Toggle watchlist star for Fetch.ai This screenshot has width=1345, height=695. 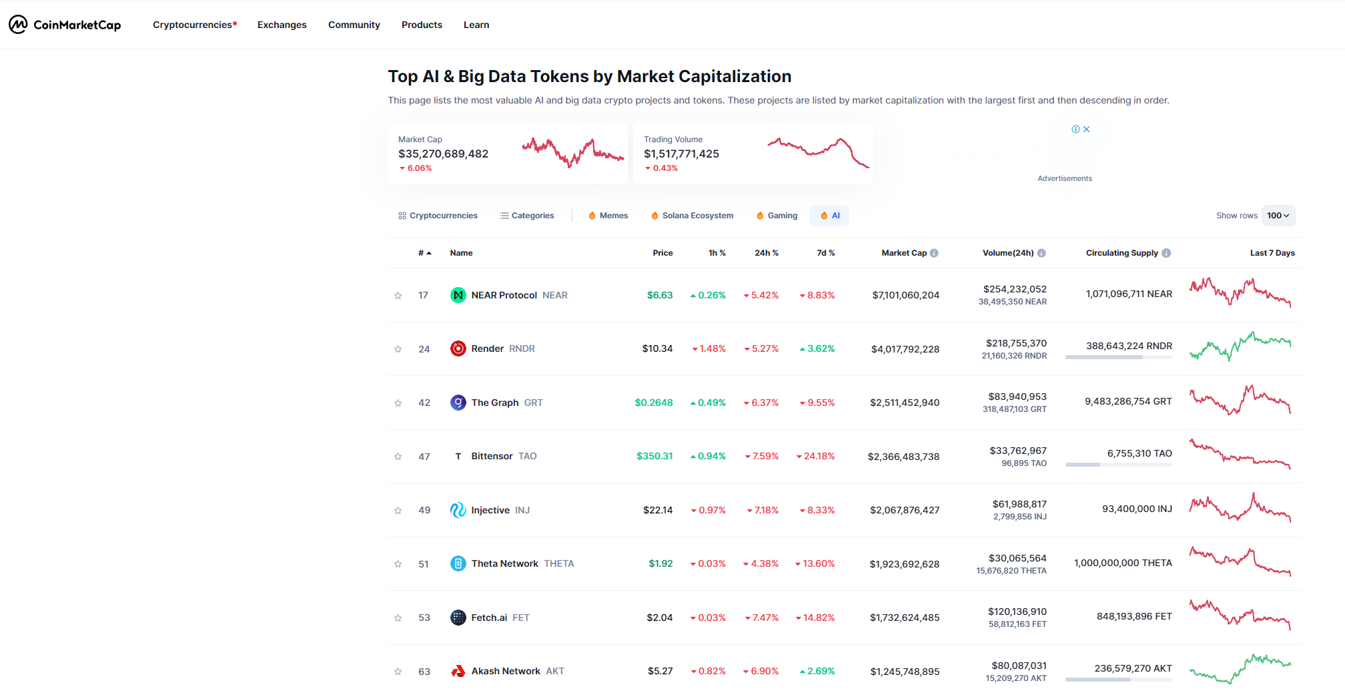pyautogui.click(x=398, y=618)
